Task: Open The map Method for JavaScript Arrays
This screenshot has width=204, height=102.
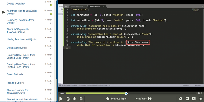Action: (x=17, y=92)
